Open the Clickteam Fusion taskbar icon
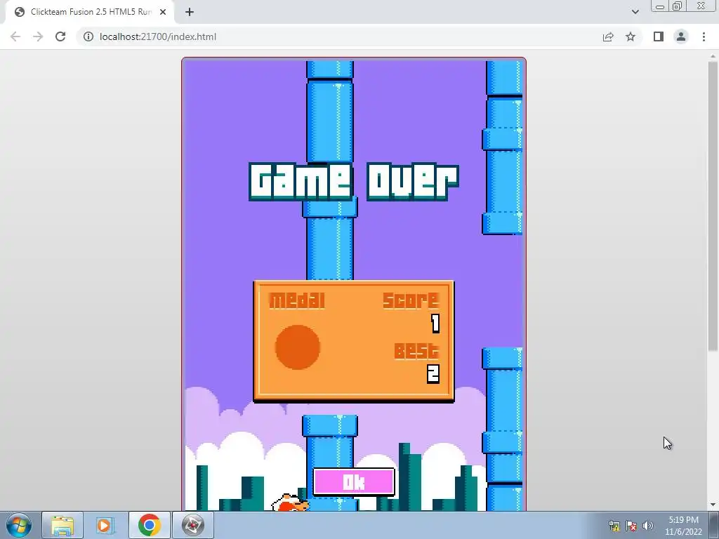The height and width of the screenshot is (539, 719). pyautogui.click(x=192, y=525)
